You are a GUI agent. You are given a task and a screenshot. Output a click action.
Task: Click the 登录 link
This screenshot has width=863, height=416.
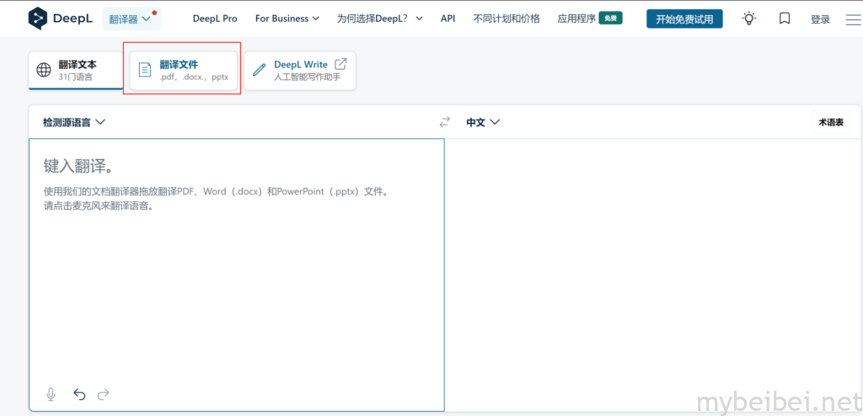click(820, 19)
